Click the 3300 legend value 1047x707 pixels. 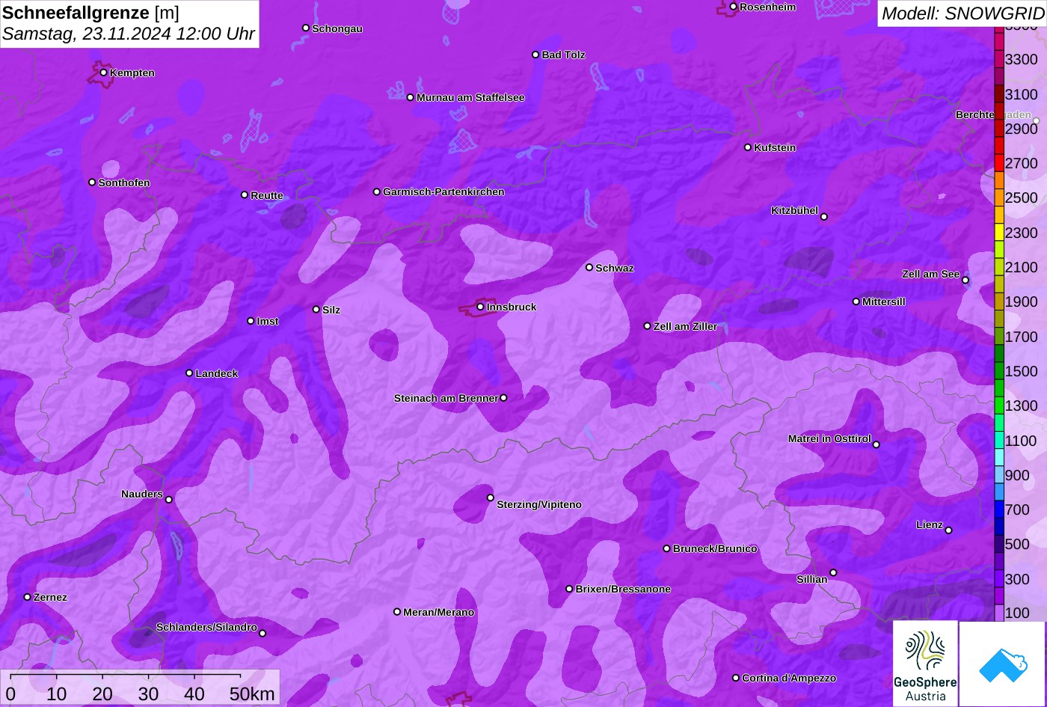pyautogui.click(x=1022, y=59)
